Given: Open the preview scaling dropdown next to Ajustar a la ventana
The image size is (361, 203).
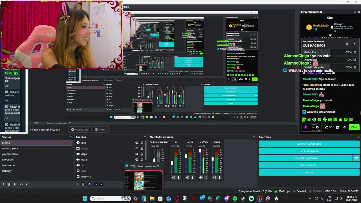Looking at the screenshot, I should pos(70,123).
